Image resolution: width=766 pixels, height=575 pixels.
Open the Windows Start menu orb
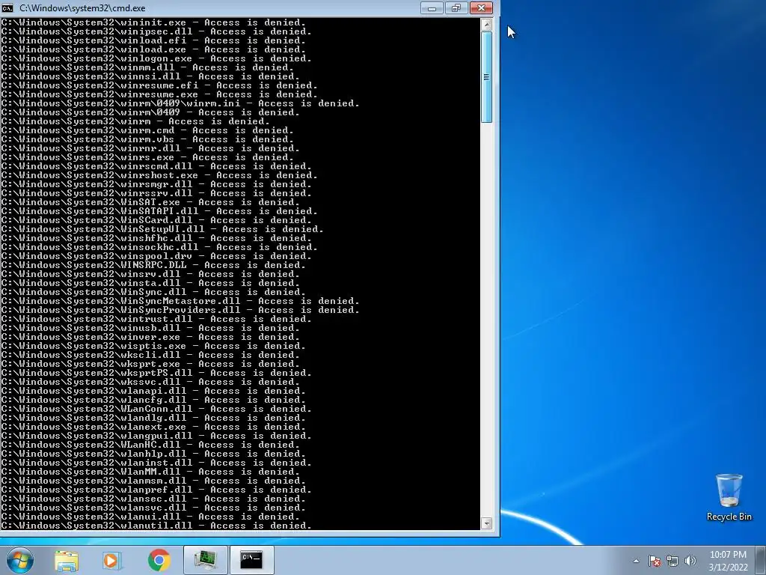pos(19,560)
